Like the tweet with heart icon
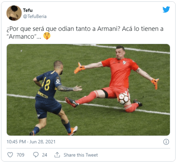Image resolution: width=177 pixels, height=163 pixels. tap(10, 155)
